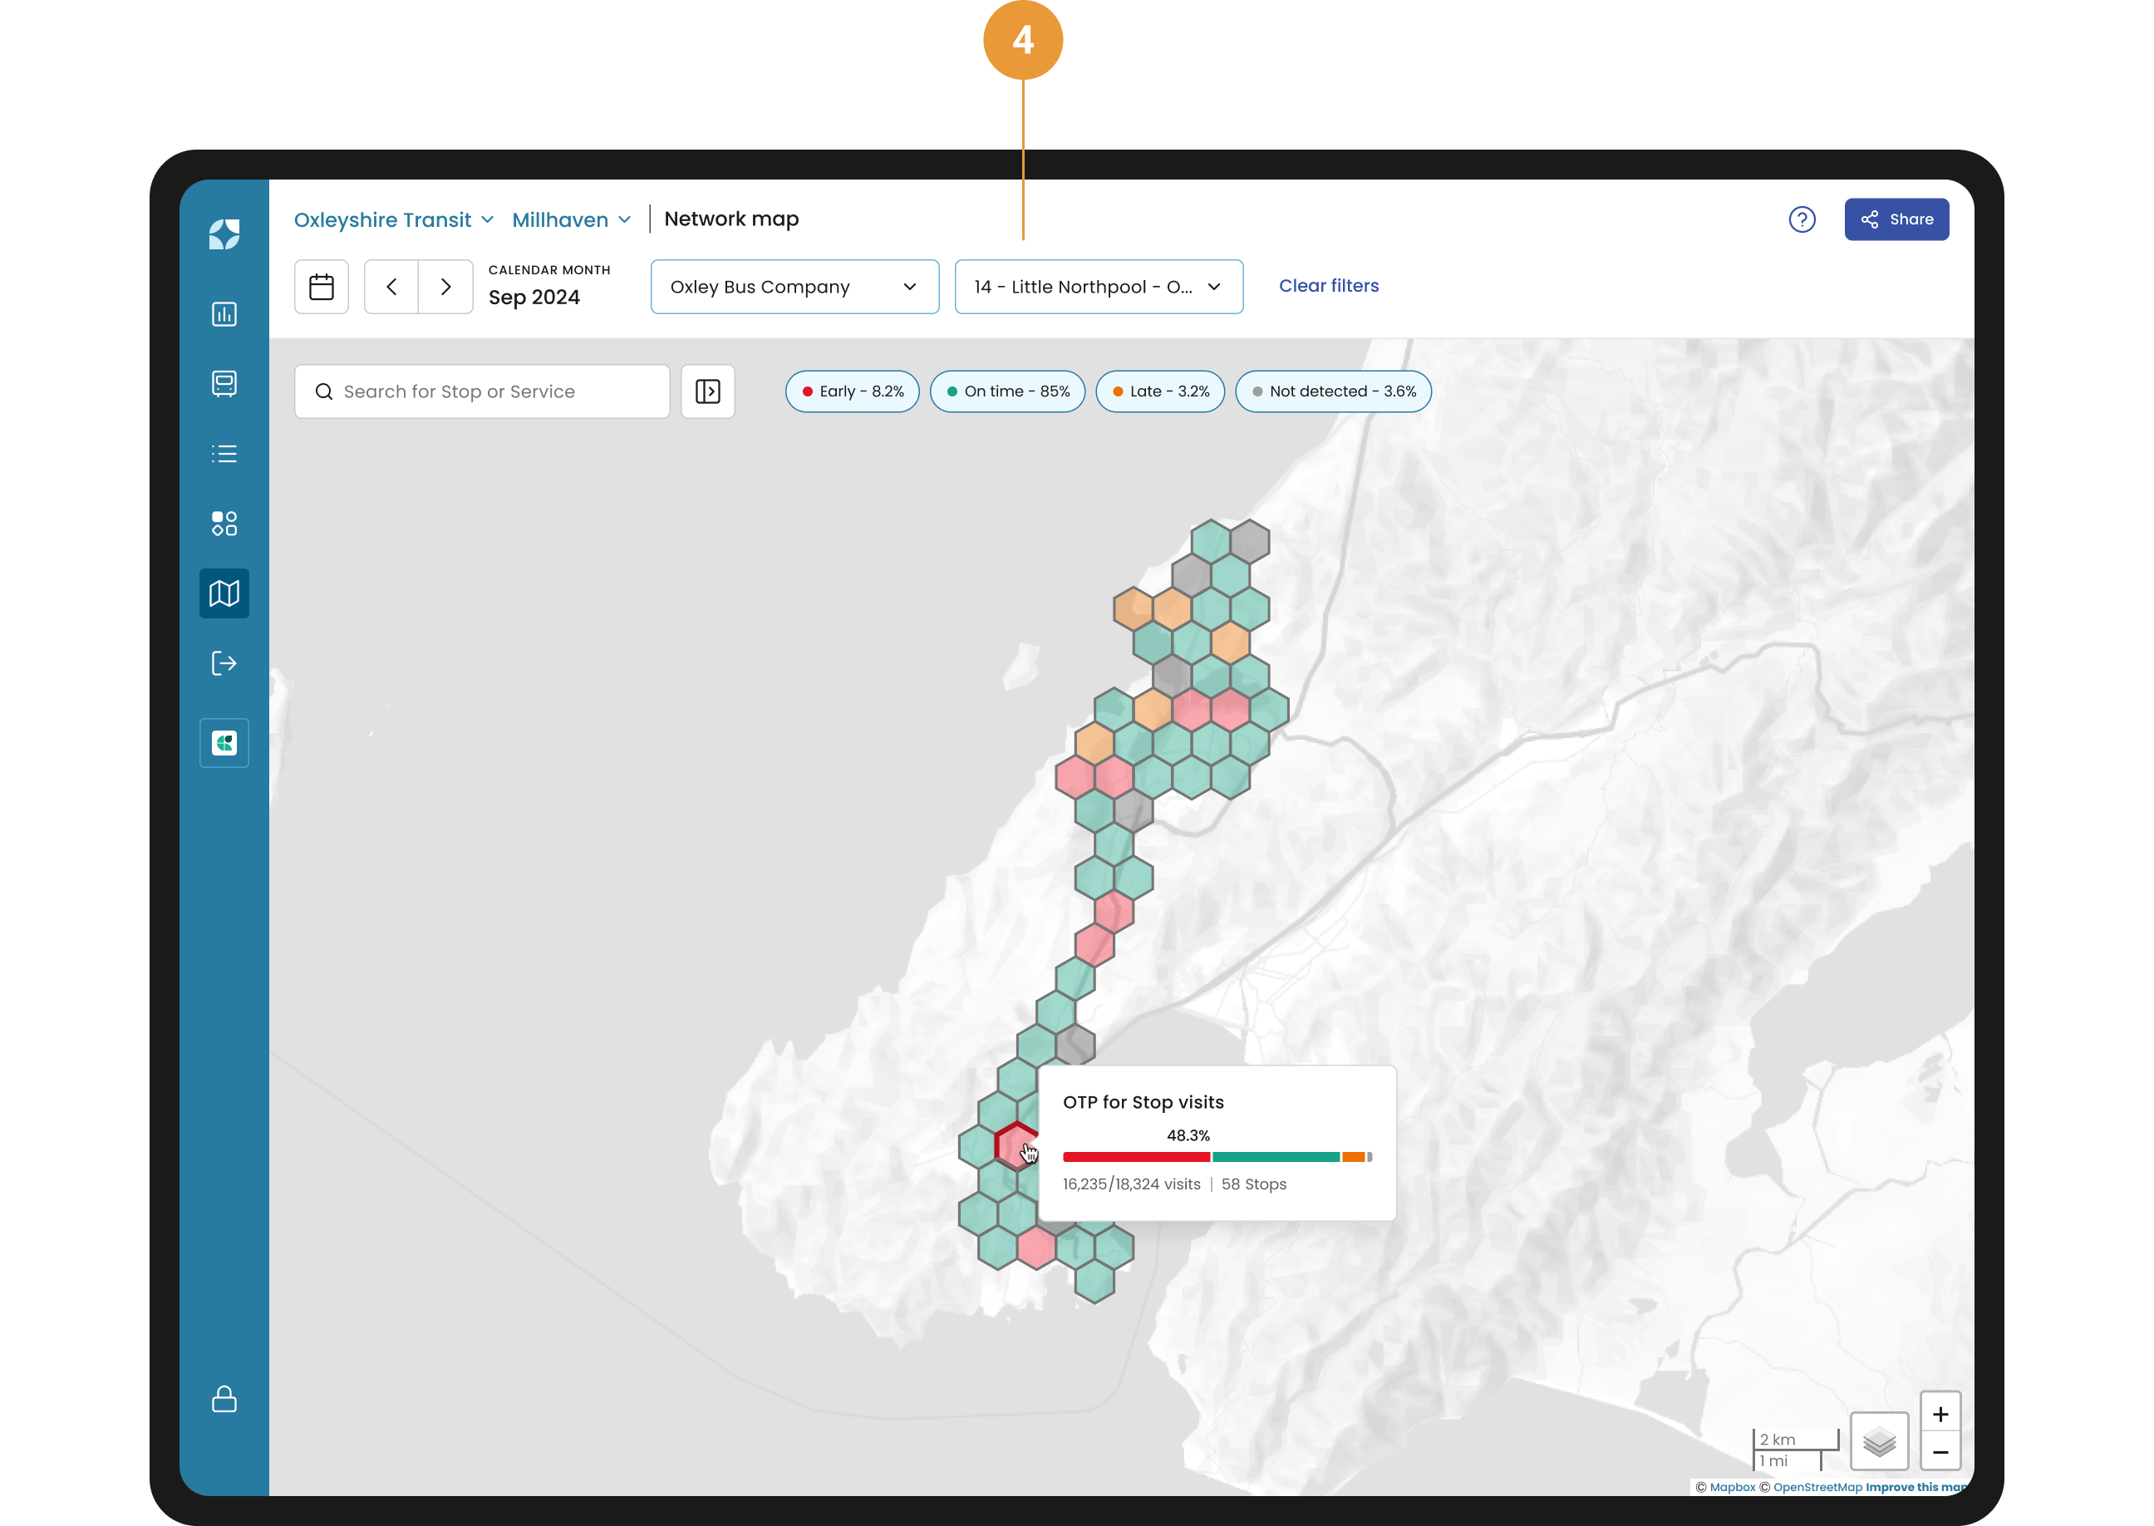This screenshot has height=1526, width=2154.
Task: Open the help question mark icon
Action: pyautogui.click(x=1801, y=219)
